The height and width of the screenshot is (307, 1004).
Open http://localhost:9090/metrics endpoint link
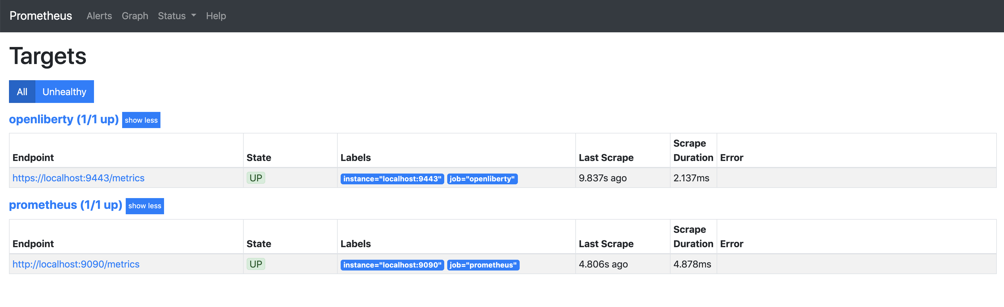76,264
